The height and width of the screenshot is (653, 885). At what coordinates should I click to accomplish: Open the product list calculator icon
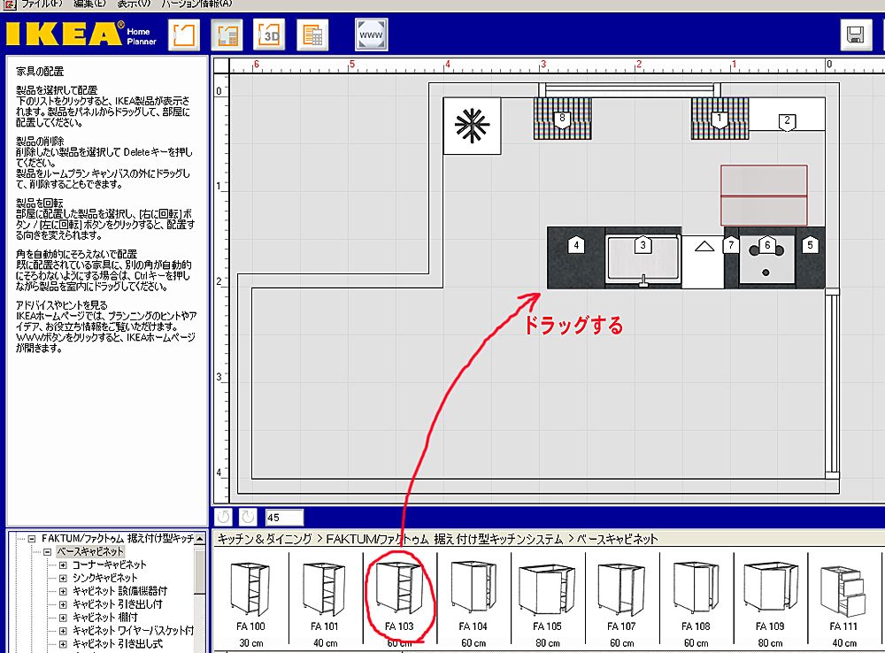pos(312,35)
